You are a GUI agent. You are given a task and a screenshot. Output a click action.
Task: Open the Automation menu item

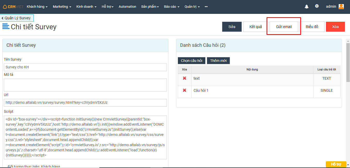[127, 7]
